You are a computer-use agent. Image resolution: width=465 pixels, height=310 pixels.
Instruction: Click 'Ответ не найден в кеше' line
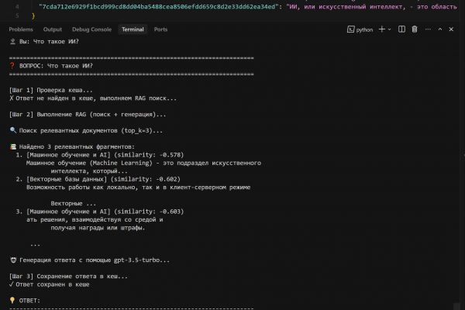(x=93, y=98)
